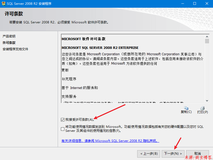Click the SQL Server setup icon in title bar
Screen dimensions: 213x160
tap(3, 3)
